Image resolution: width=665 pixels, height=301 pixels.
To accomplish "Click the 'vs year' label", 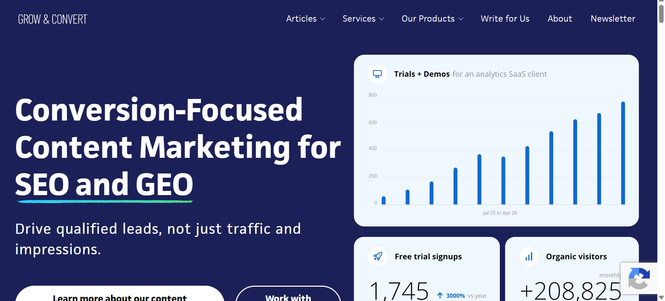I will pyautogui.click(x=477, y=296).
